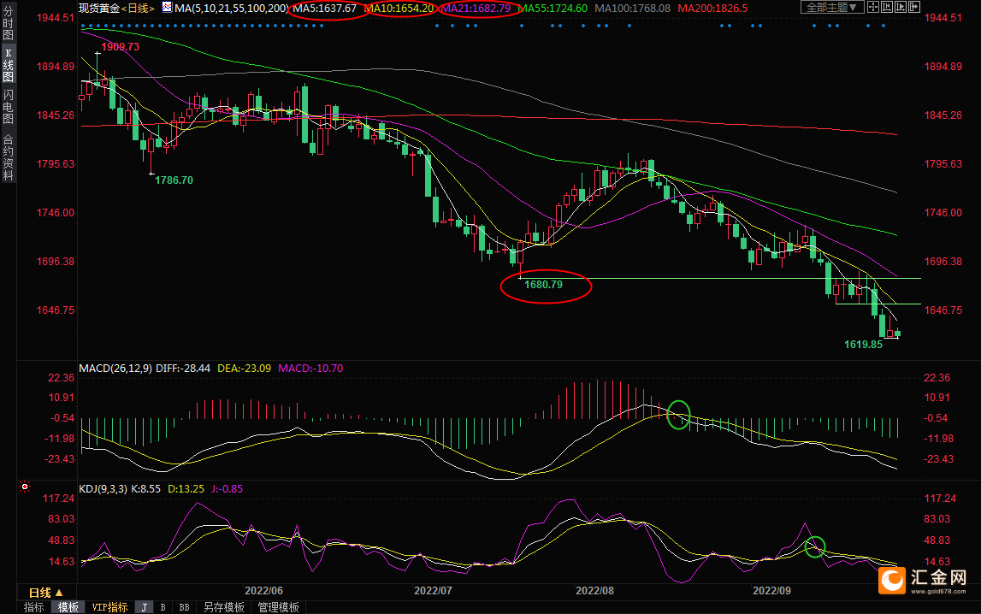This screenshot has height=614, width=981.
Task: Open the 全部主题 dropdown
Action: [x=831, y=8]
